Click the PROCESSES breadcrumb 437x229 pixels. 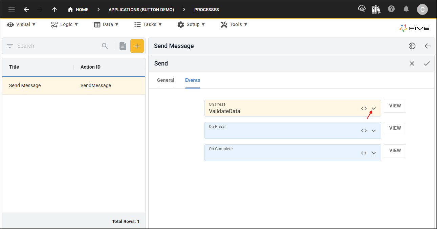pyautogui.click(x=206, y=9)
